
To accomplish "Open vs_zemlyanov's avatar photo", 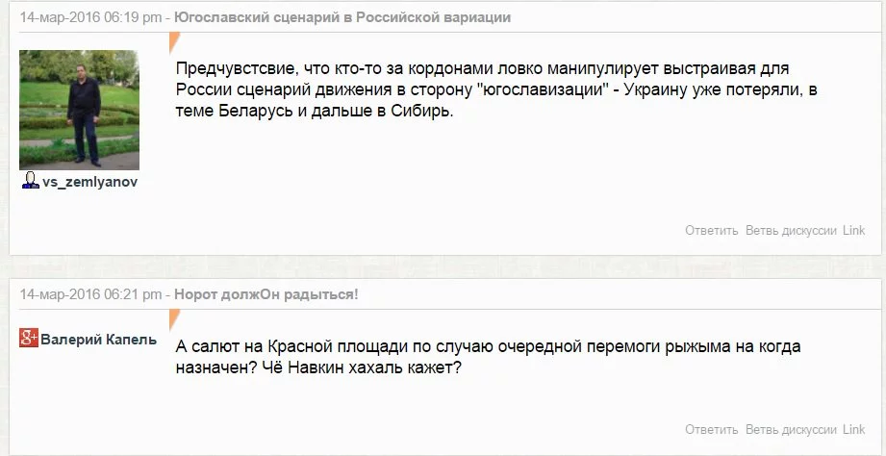I will 79,110.
